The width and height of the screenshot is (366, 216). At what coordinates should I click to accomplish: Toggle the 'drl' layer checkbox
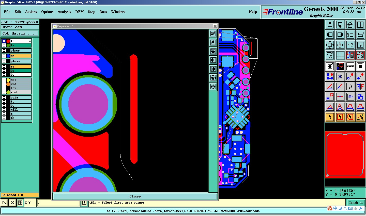pyautogui.click(x=4, y=80)
